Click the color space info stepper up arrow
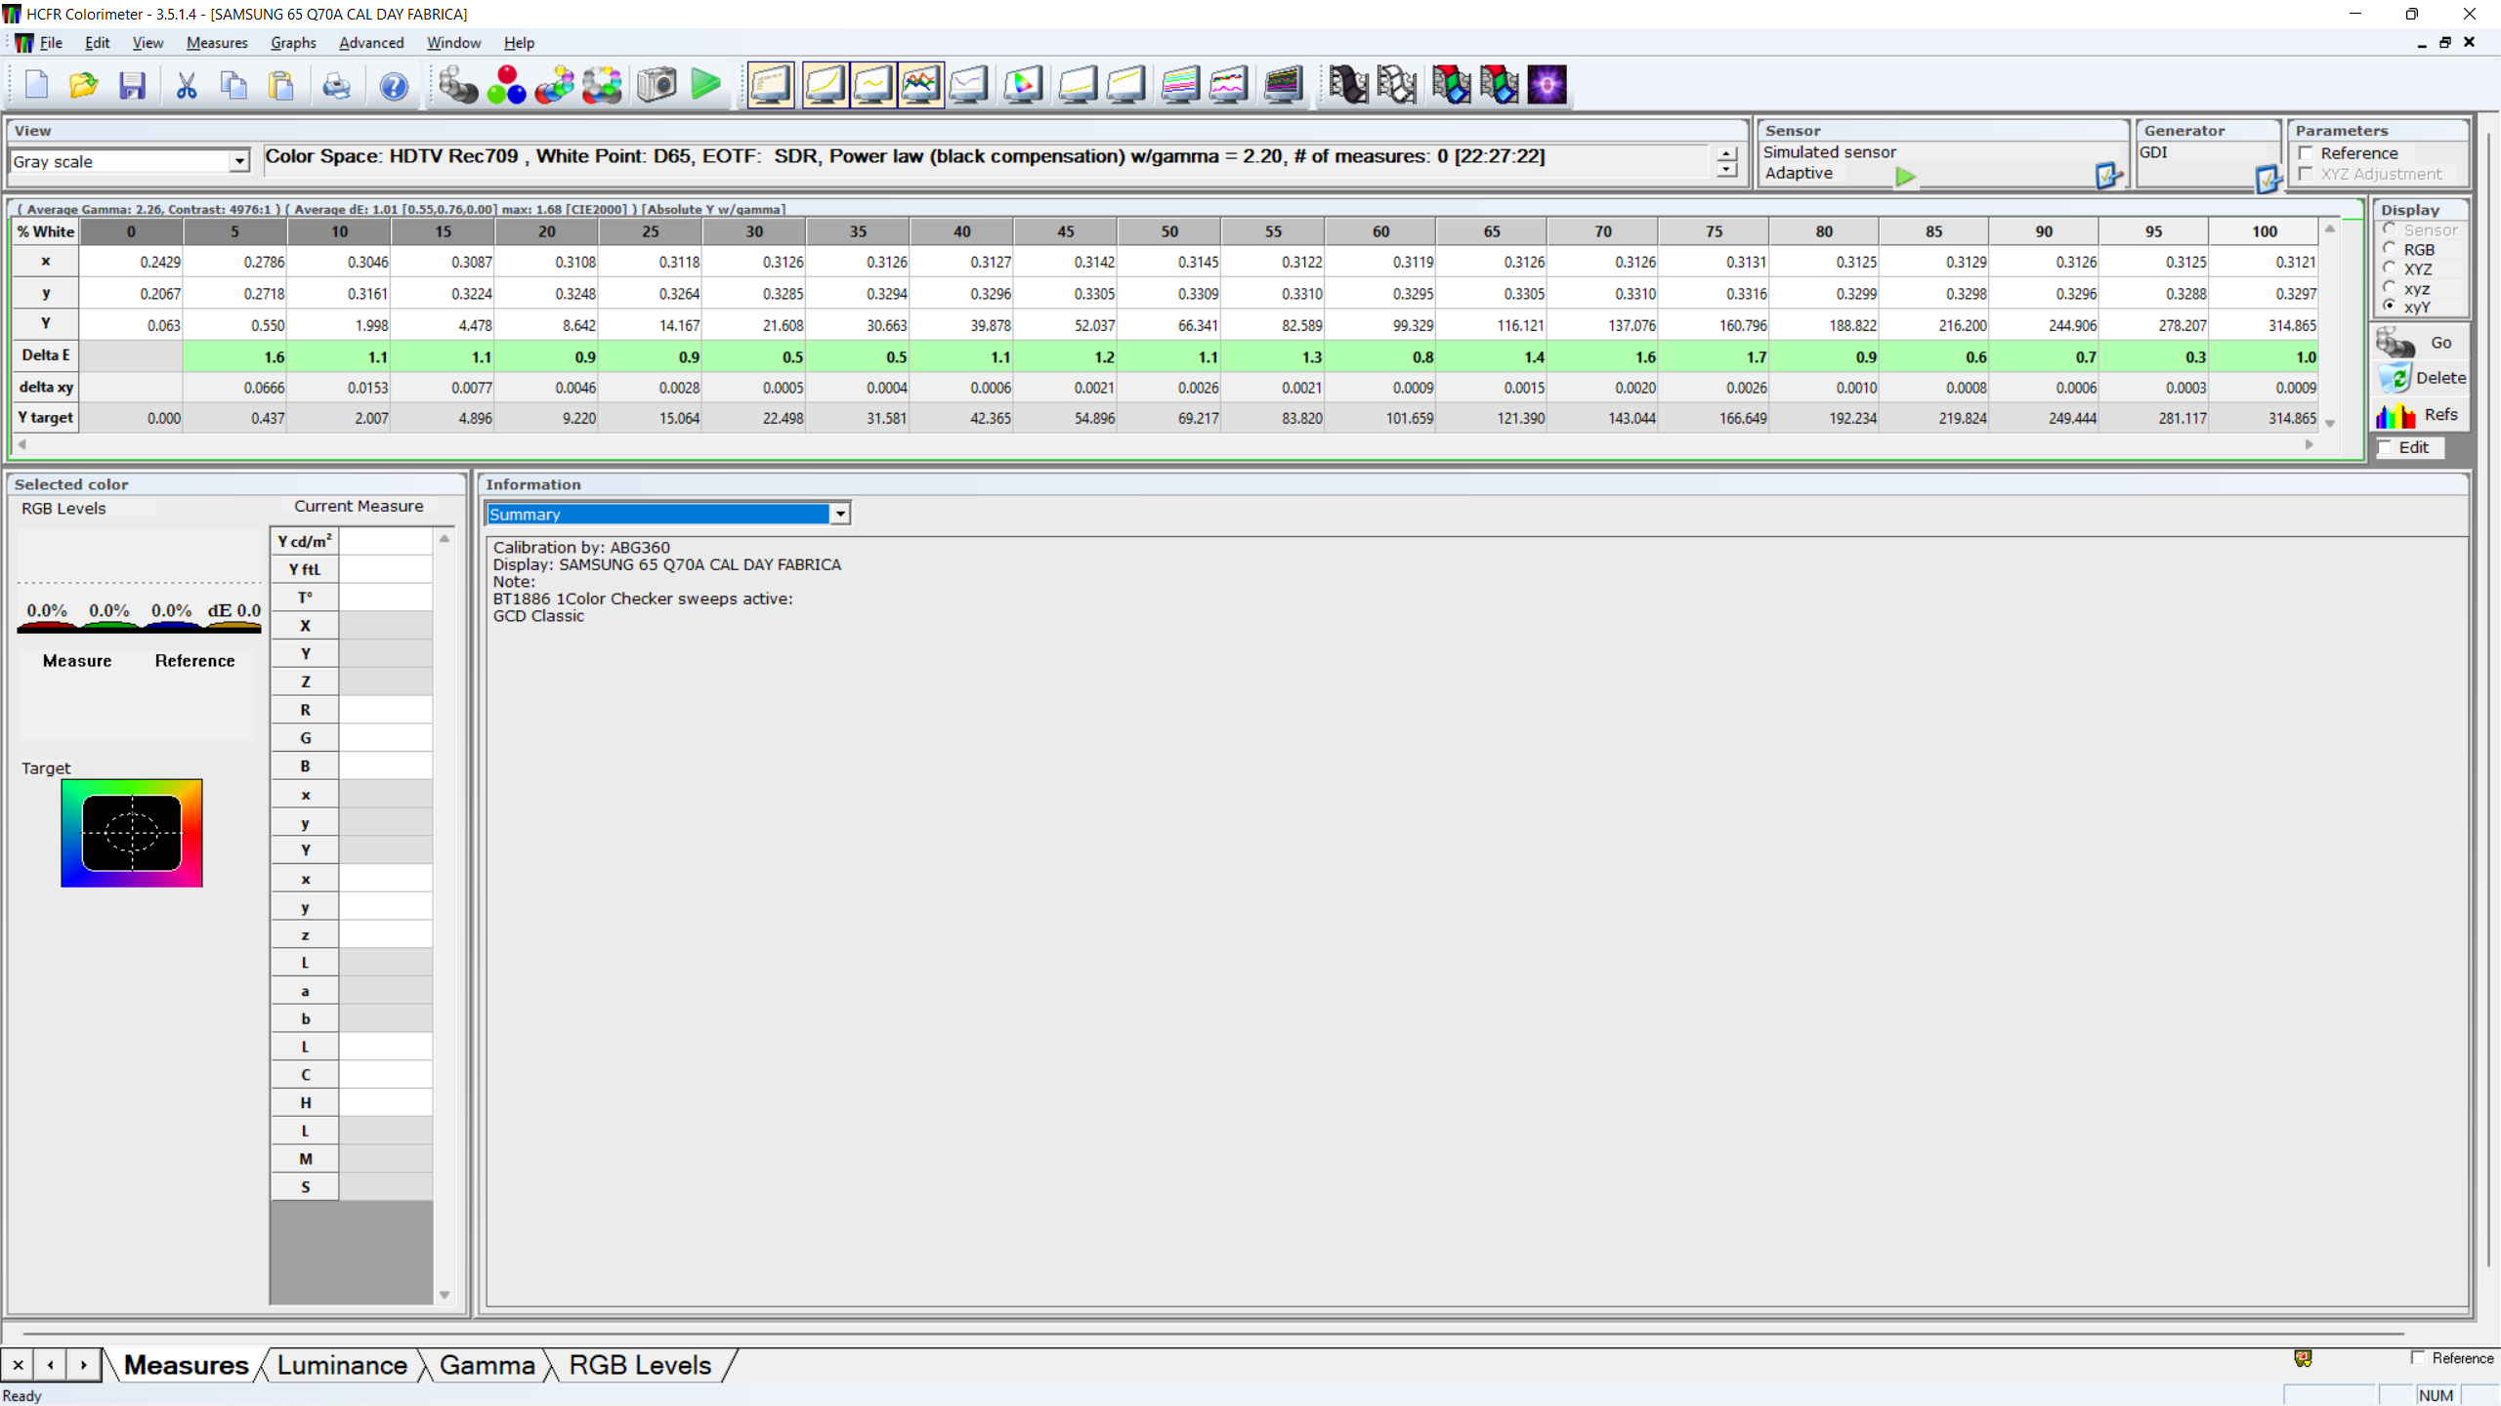This screenshot has height=1406, width=2501. pos(1726,153)
